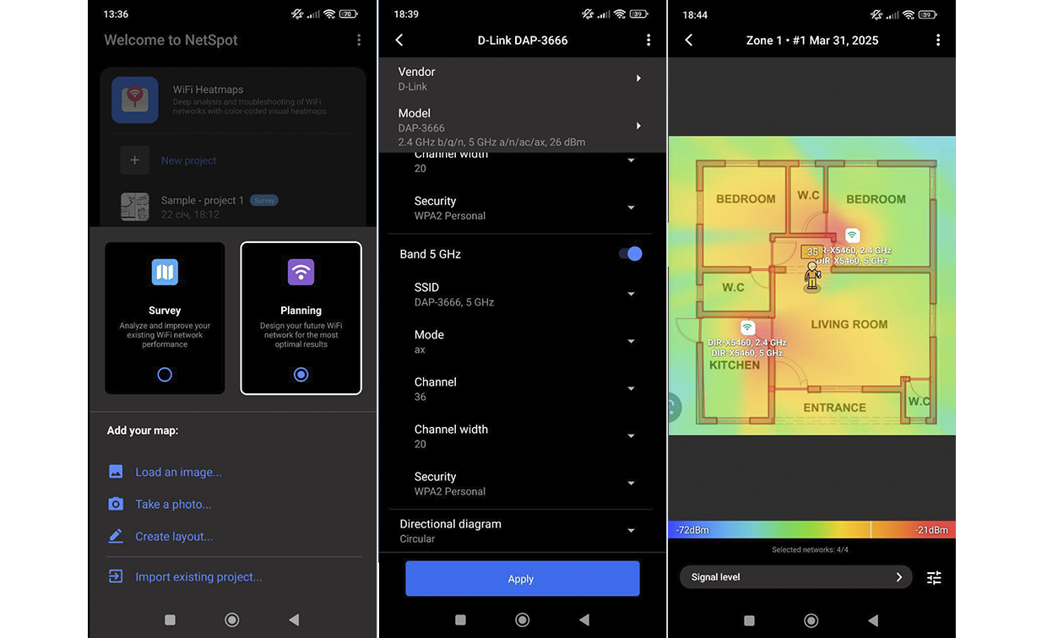Select the access point icon near Kitchen
This screenshot has width=1047, height=638.
coord(747,327)
